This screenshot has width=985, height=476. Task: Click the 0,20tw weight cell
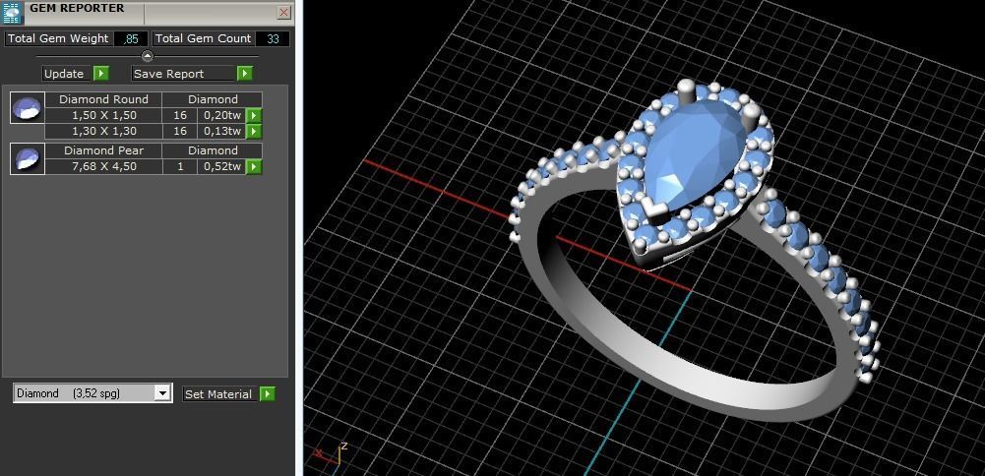(x=221, y=115)
